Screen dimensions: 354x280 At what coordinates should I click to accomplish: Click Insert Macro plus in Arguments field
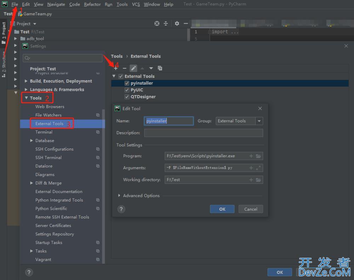point(251,168)
